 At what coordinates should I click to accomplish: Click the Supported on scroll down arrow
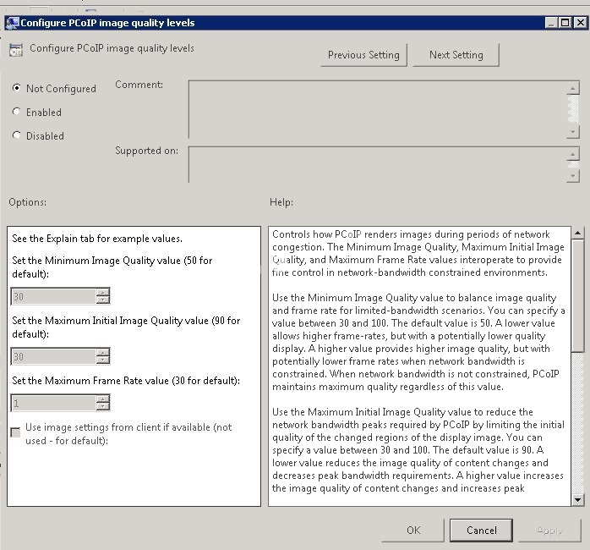point(573,175)
